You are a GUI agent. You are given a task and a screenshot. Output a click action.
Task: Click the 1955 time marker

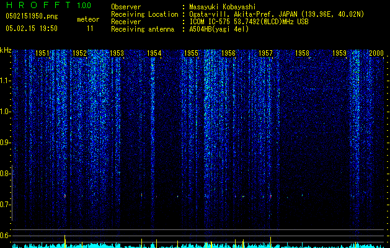click(191, 53)
